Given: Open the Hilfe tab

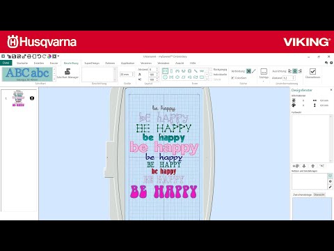Looking at the screenshot, I should pyautogui.click(x=193, y=63).
